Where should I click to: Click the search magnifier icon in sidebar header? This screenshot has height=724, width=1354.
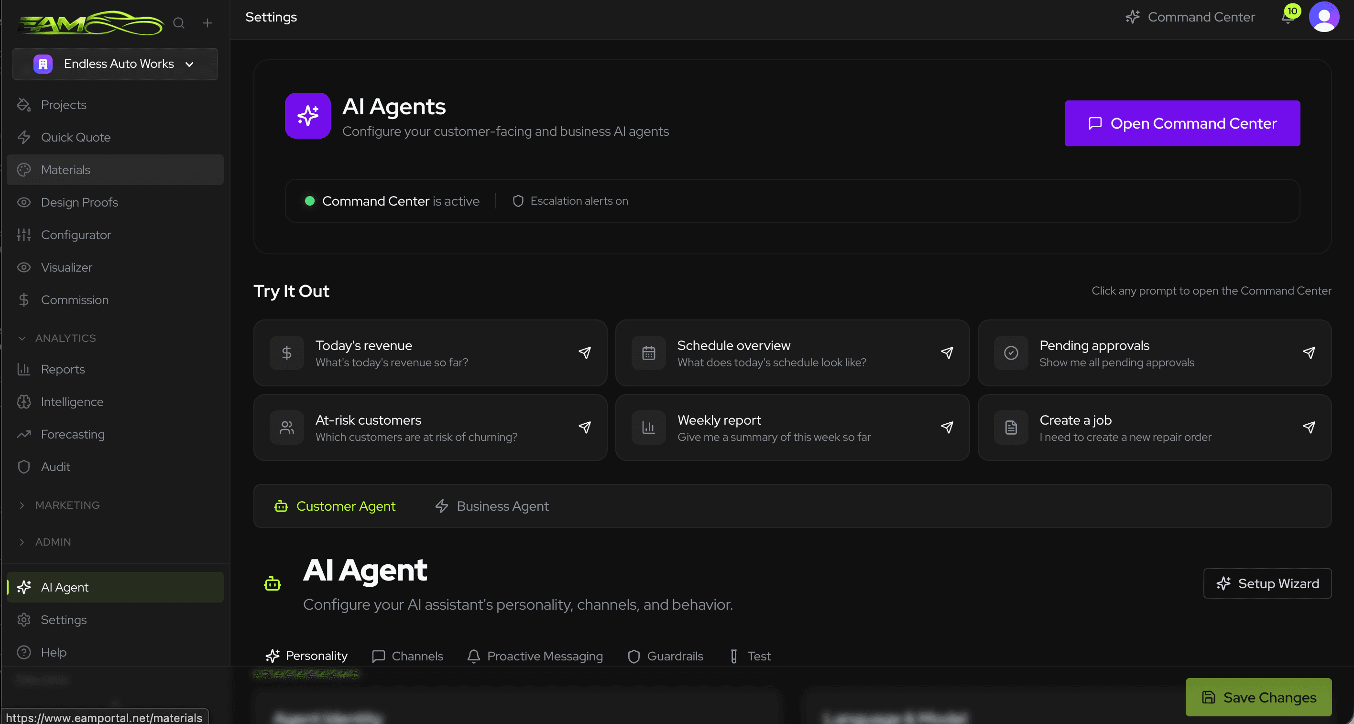[x=179, y=23]
